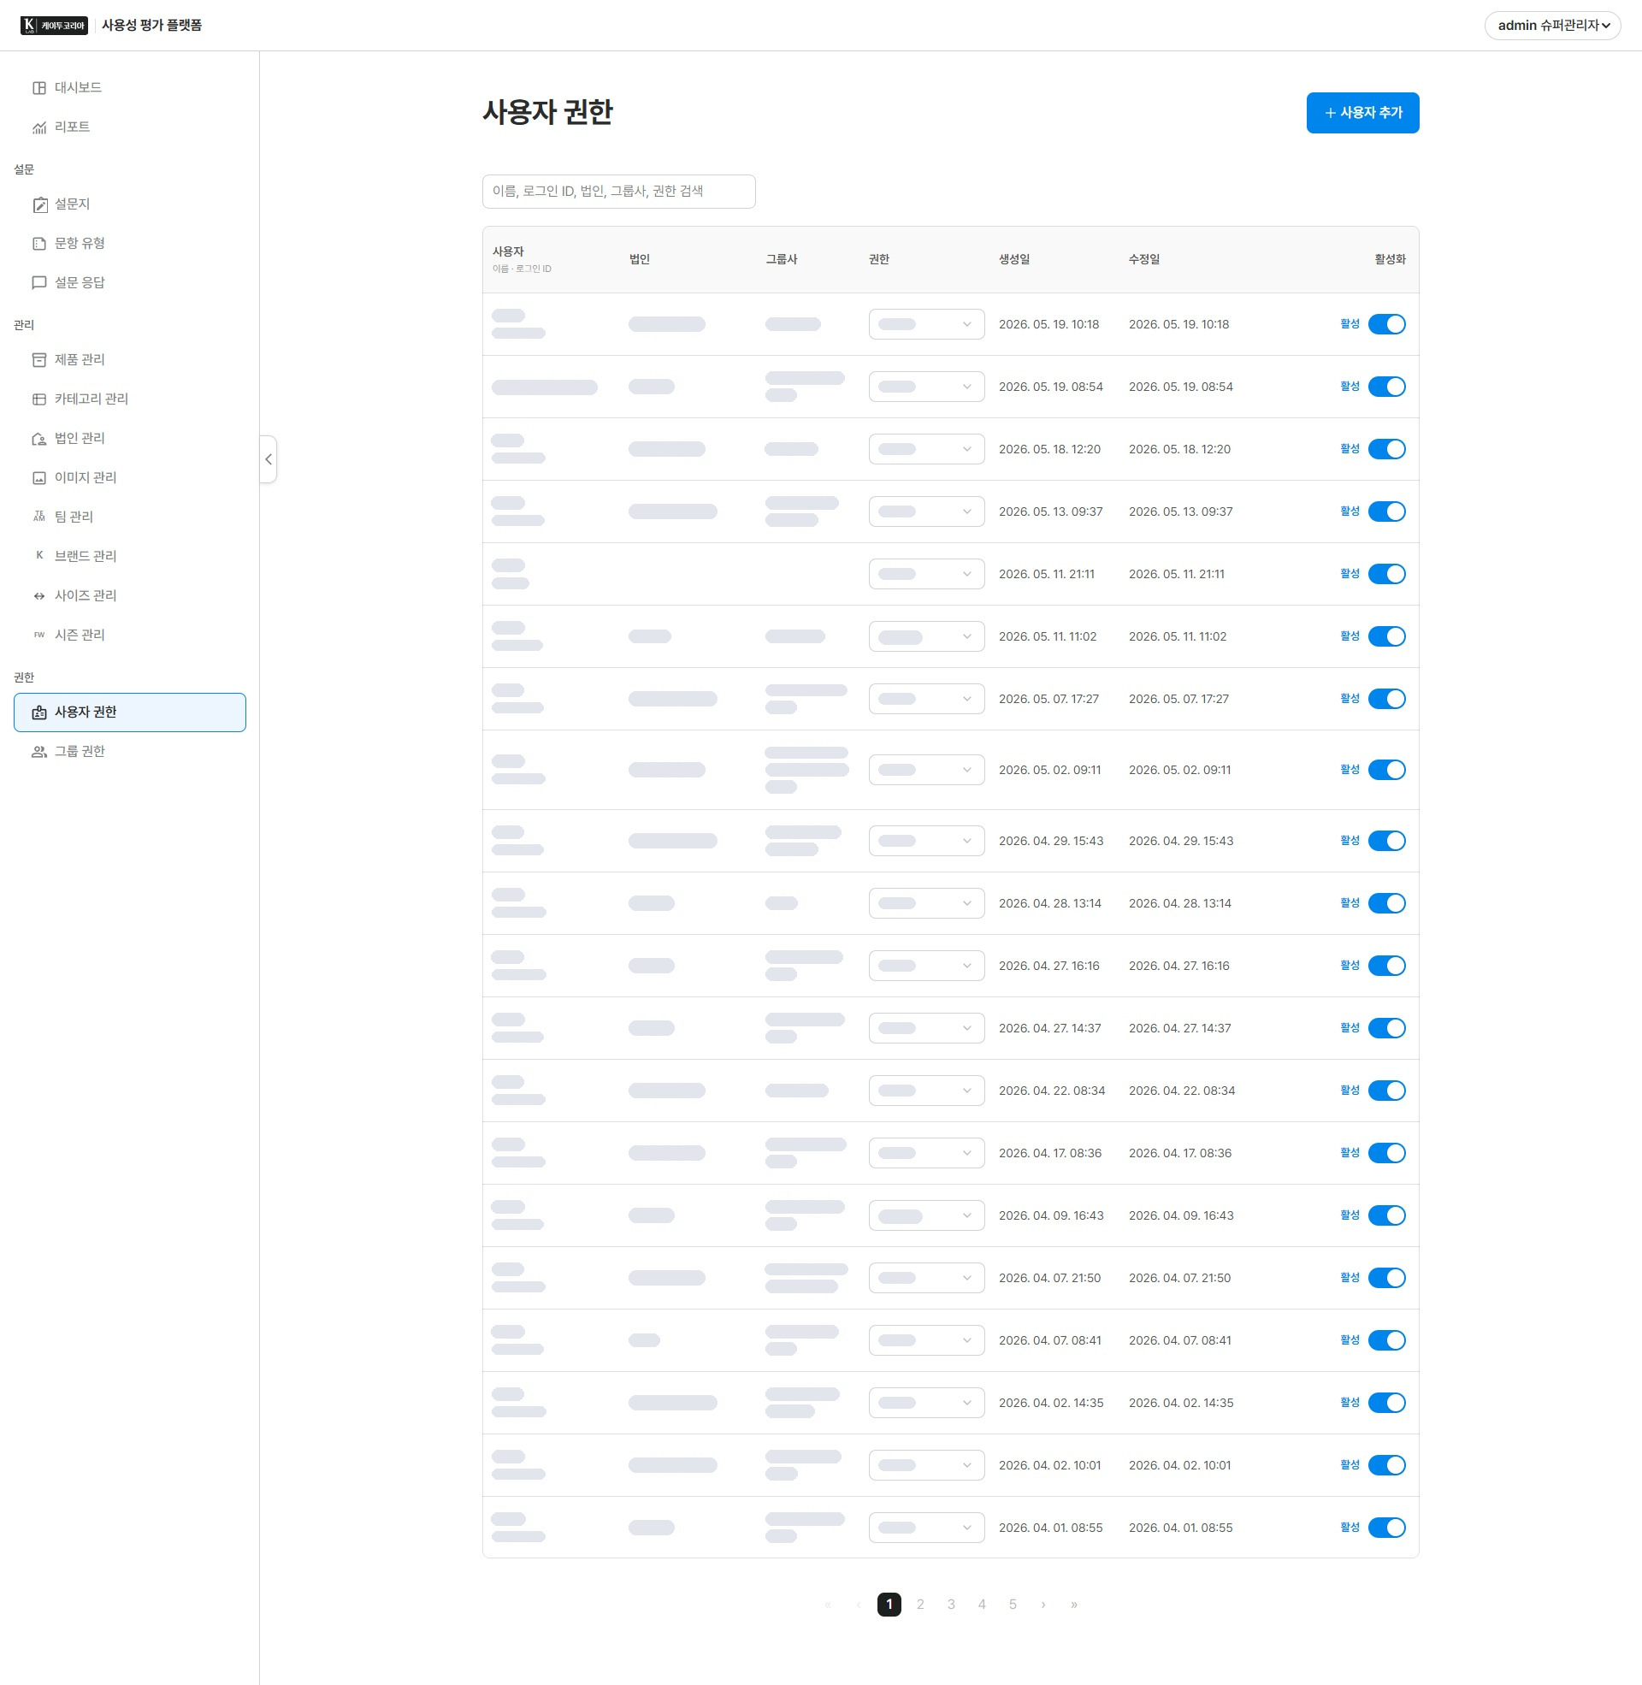Click the 법인 column header

[640, 259]
